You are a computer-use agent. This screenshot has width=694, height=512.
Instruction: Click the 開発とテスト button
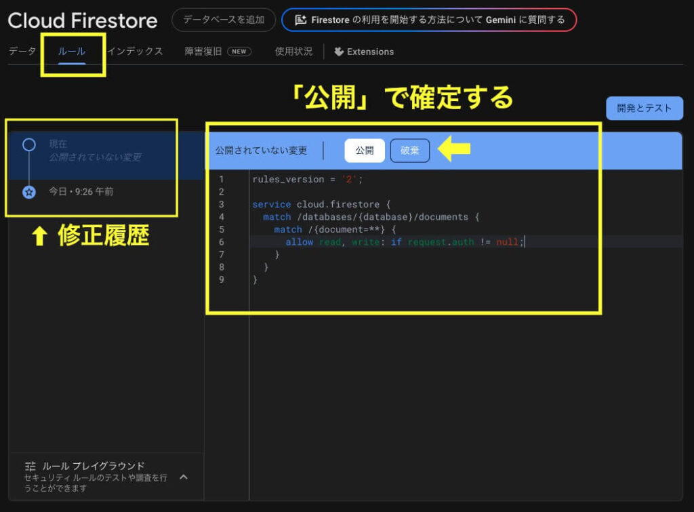coord(645,108)
